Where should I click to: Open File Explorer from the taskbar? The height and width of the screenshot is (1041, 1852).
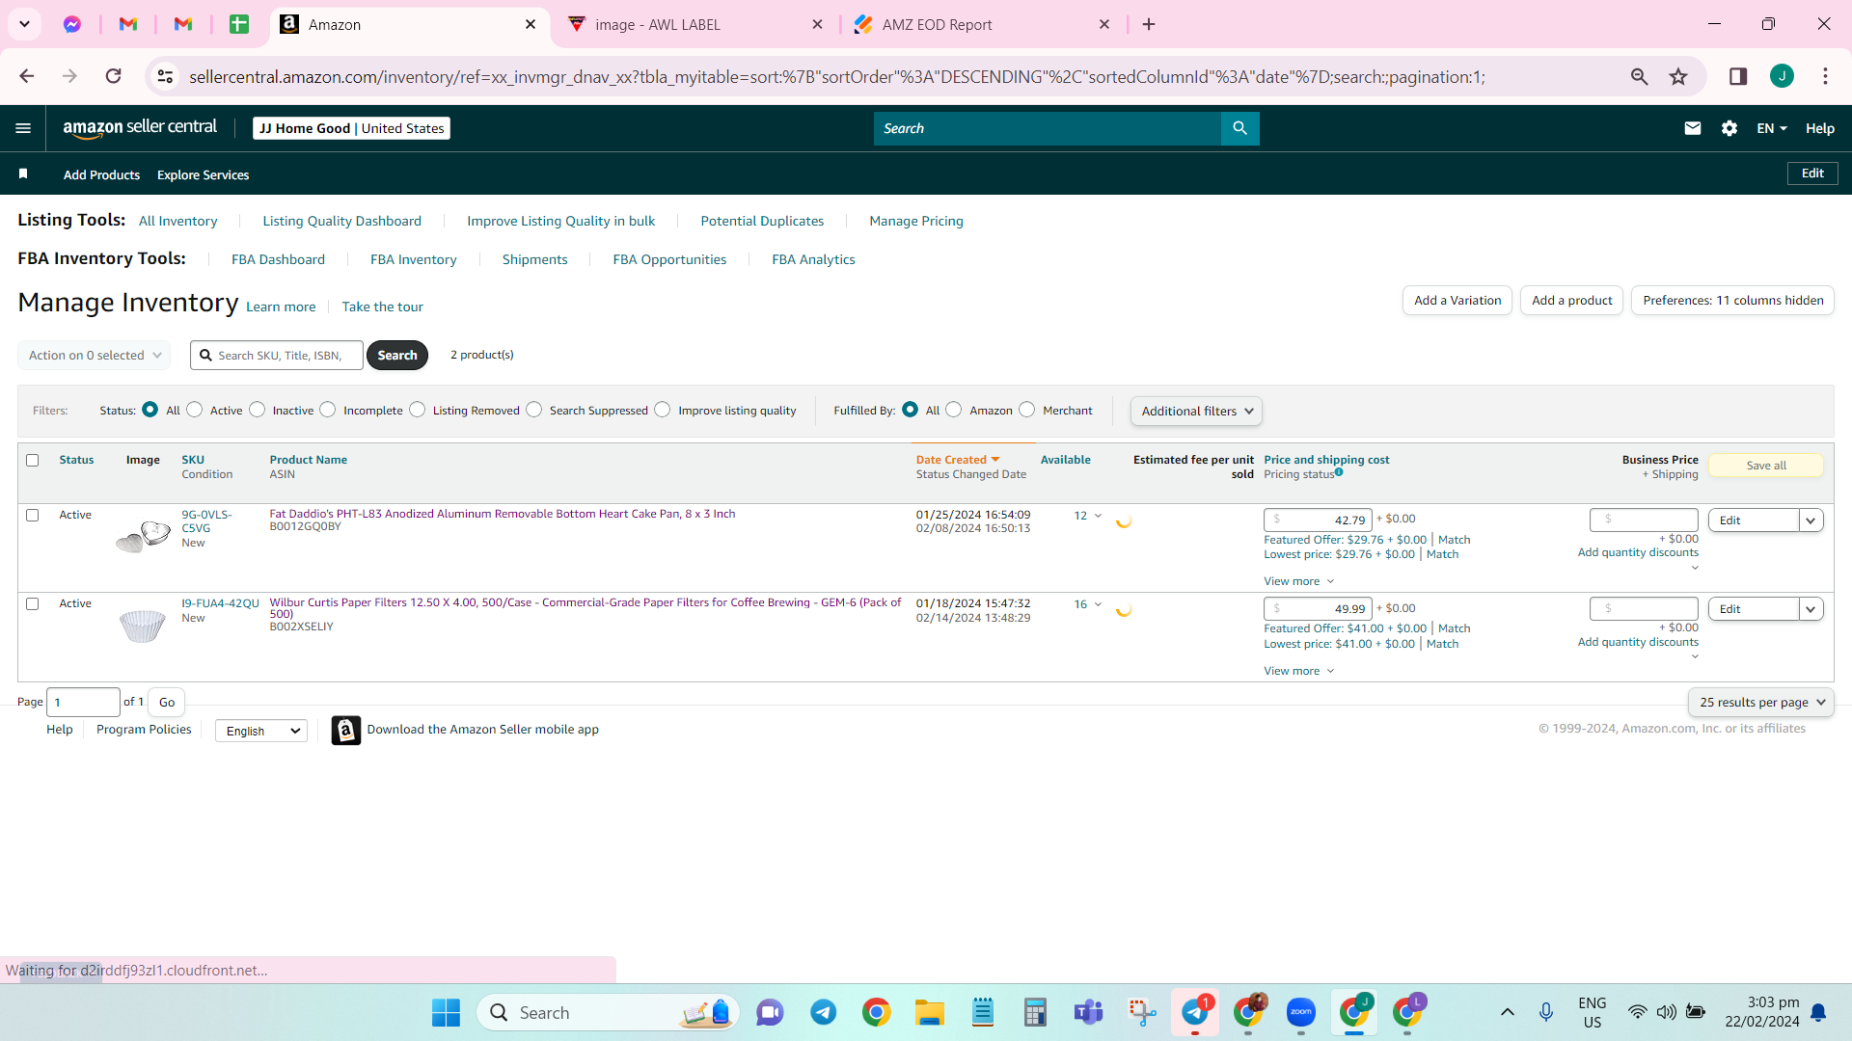click(x=930, y=1012)
